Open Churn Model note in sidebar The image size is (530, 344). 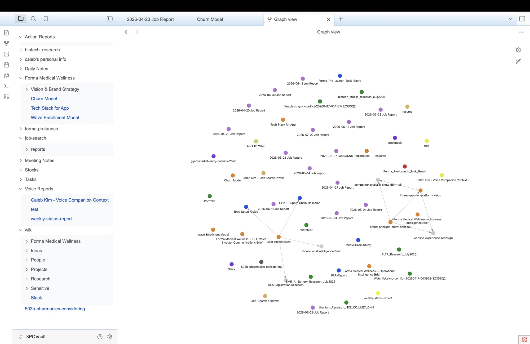point(44,99)
